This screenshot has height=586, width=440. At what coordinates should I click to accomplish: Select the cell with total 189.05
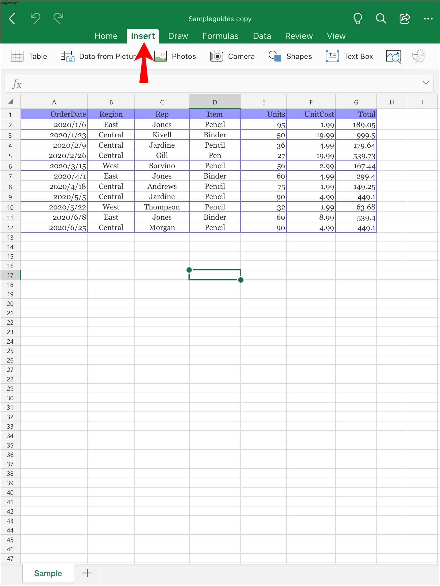(x=356, y=124)
